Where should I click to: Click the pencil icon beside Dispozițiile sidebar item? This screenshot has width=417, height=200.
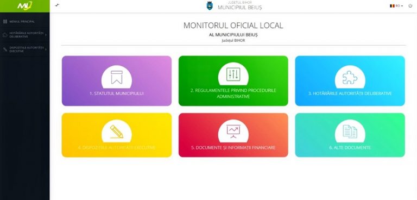pos(5,49)
